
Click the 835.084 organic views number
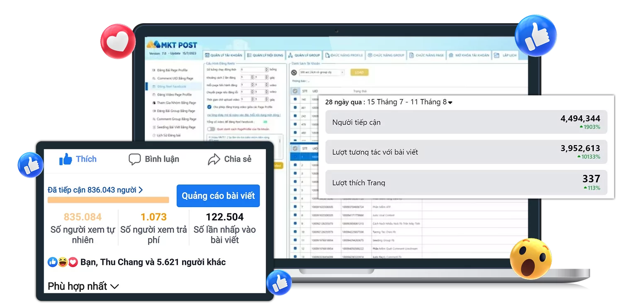click(x=83, y=217)
